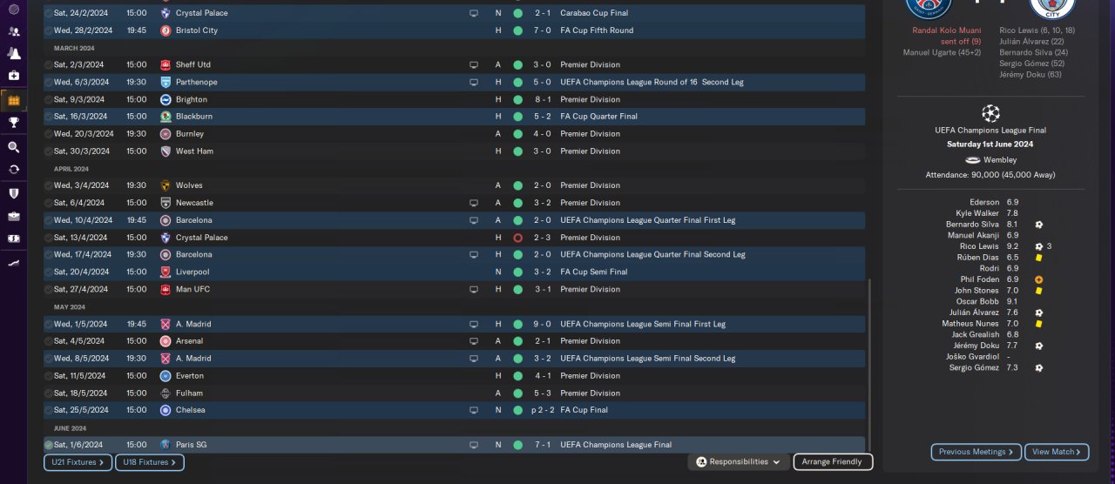
Task: Click FA Cup Semi Final competition link
Action: coord(593,272)
